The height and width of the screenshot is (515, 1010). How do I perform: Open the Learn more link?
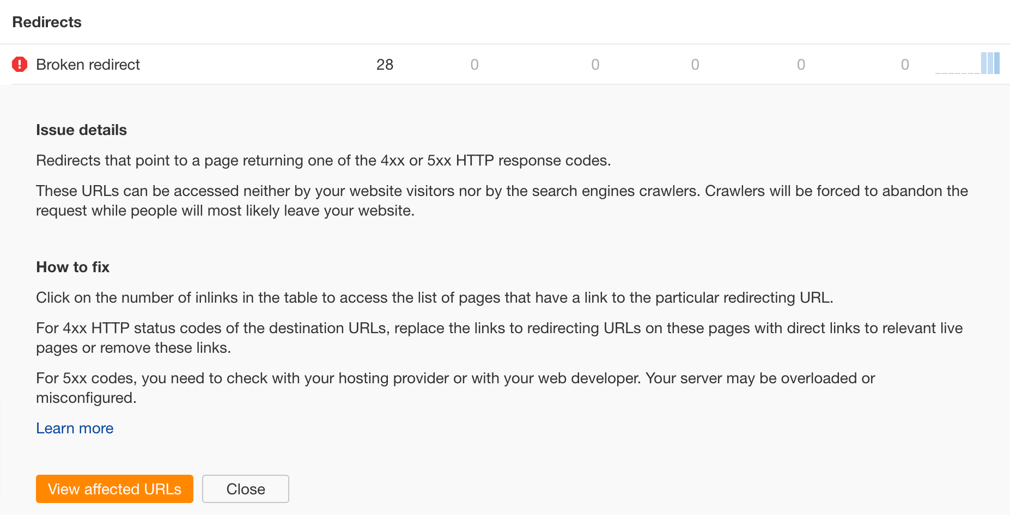click(x=75, y=428)
